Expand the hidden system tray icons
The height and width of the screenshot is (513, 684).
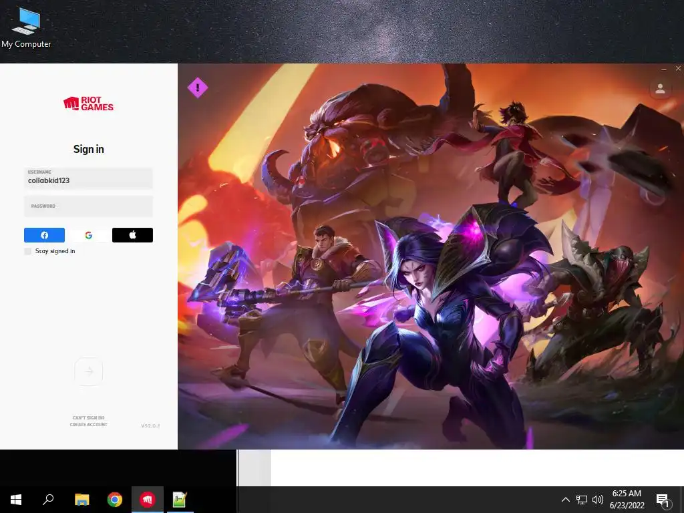(x=565, y=500)
